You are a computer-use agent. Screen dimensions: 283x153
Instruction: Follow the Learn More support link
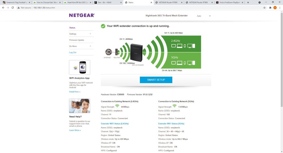75,130
